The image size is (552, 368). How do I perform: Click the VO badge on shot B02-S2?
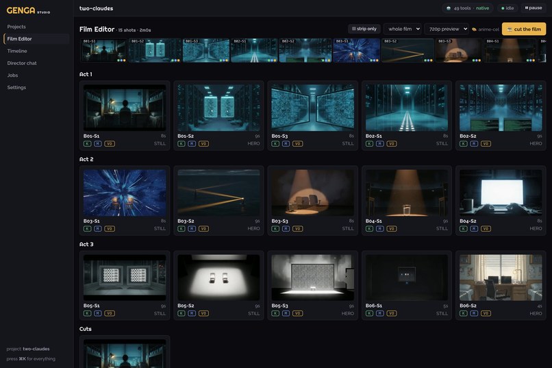[x=486, y=144]
